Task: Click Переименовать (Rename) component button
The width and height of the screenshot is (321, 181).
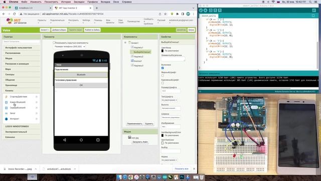Action: point(134,124)
